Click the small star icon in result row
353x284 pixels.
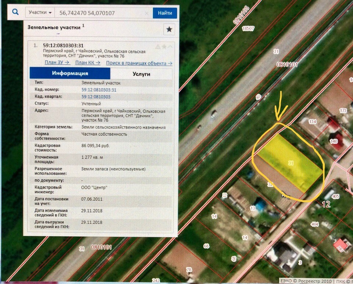coord(164,47)
